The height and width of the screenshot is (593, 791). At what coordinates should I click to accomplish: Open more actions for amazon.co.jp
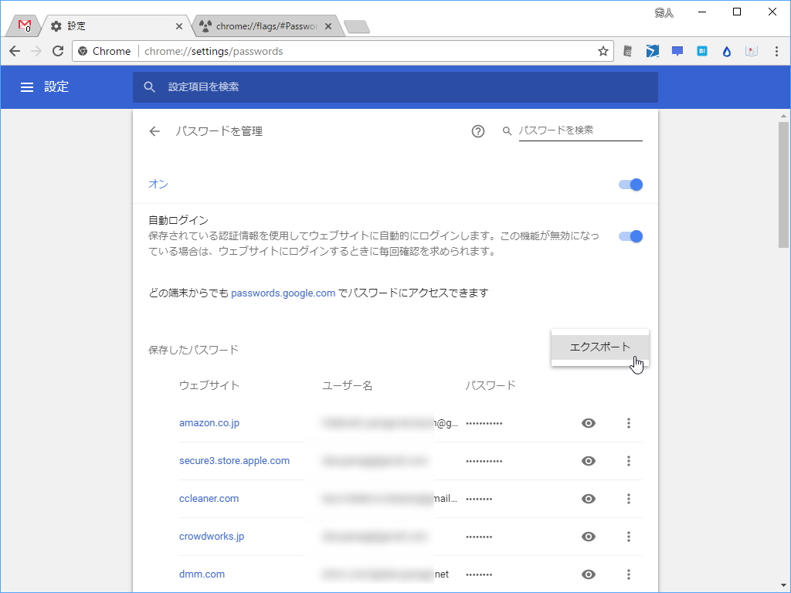[629, 423]
